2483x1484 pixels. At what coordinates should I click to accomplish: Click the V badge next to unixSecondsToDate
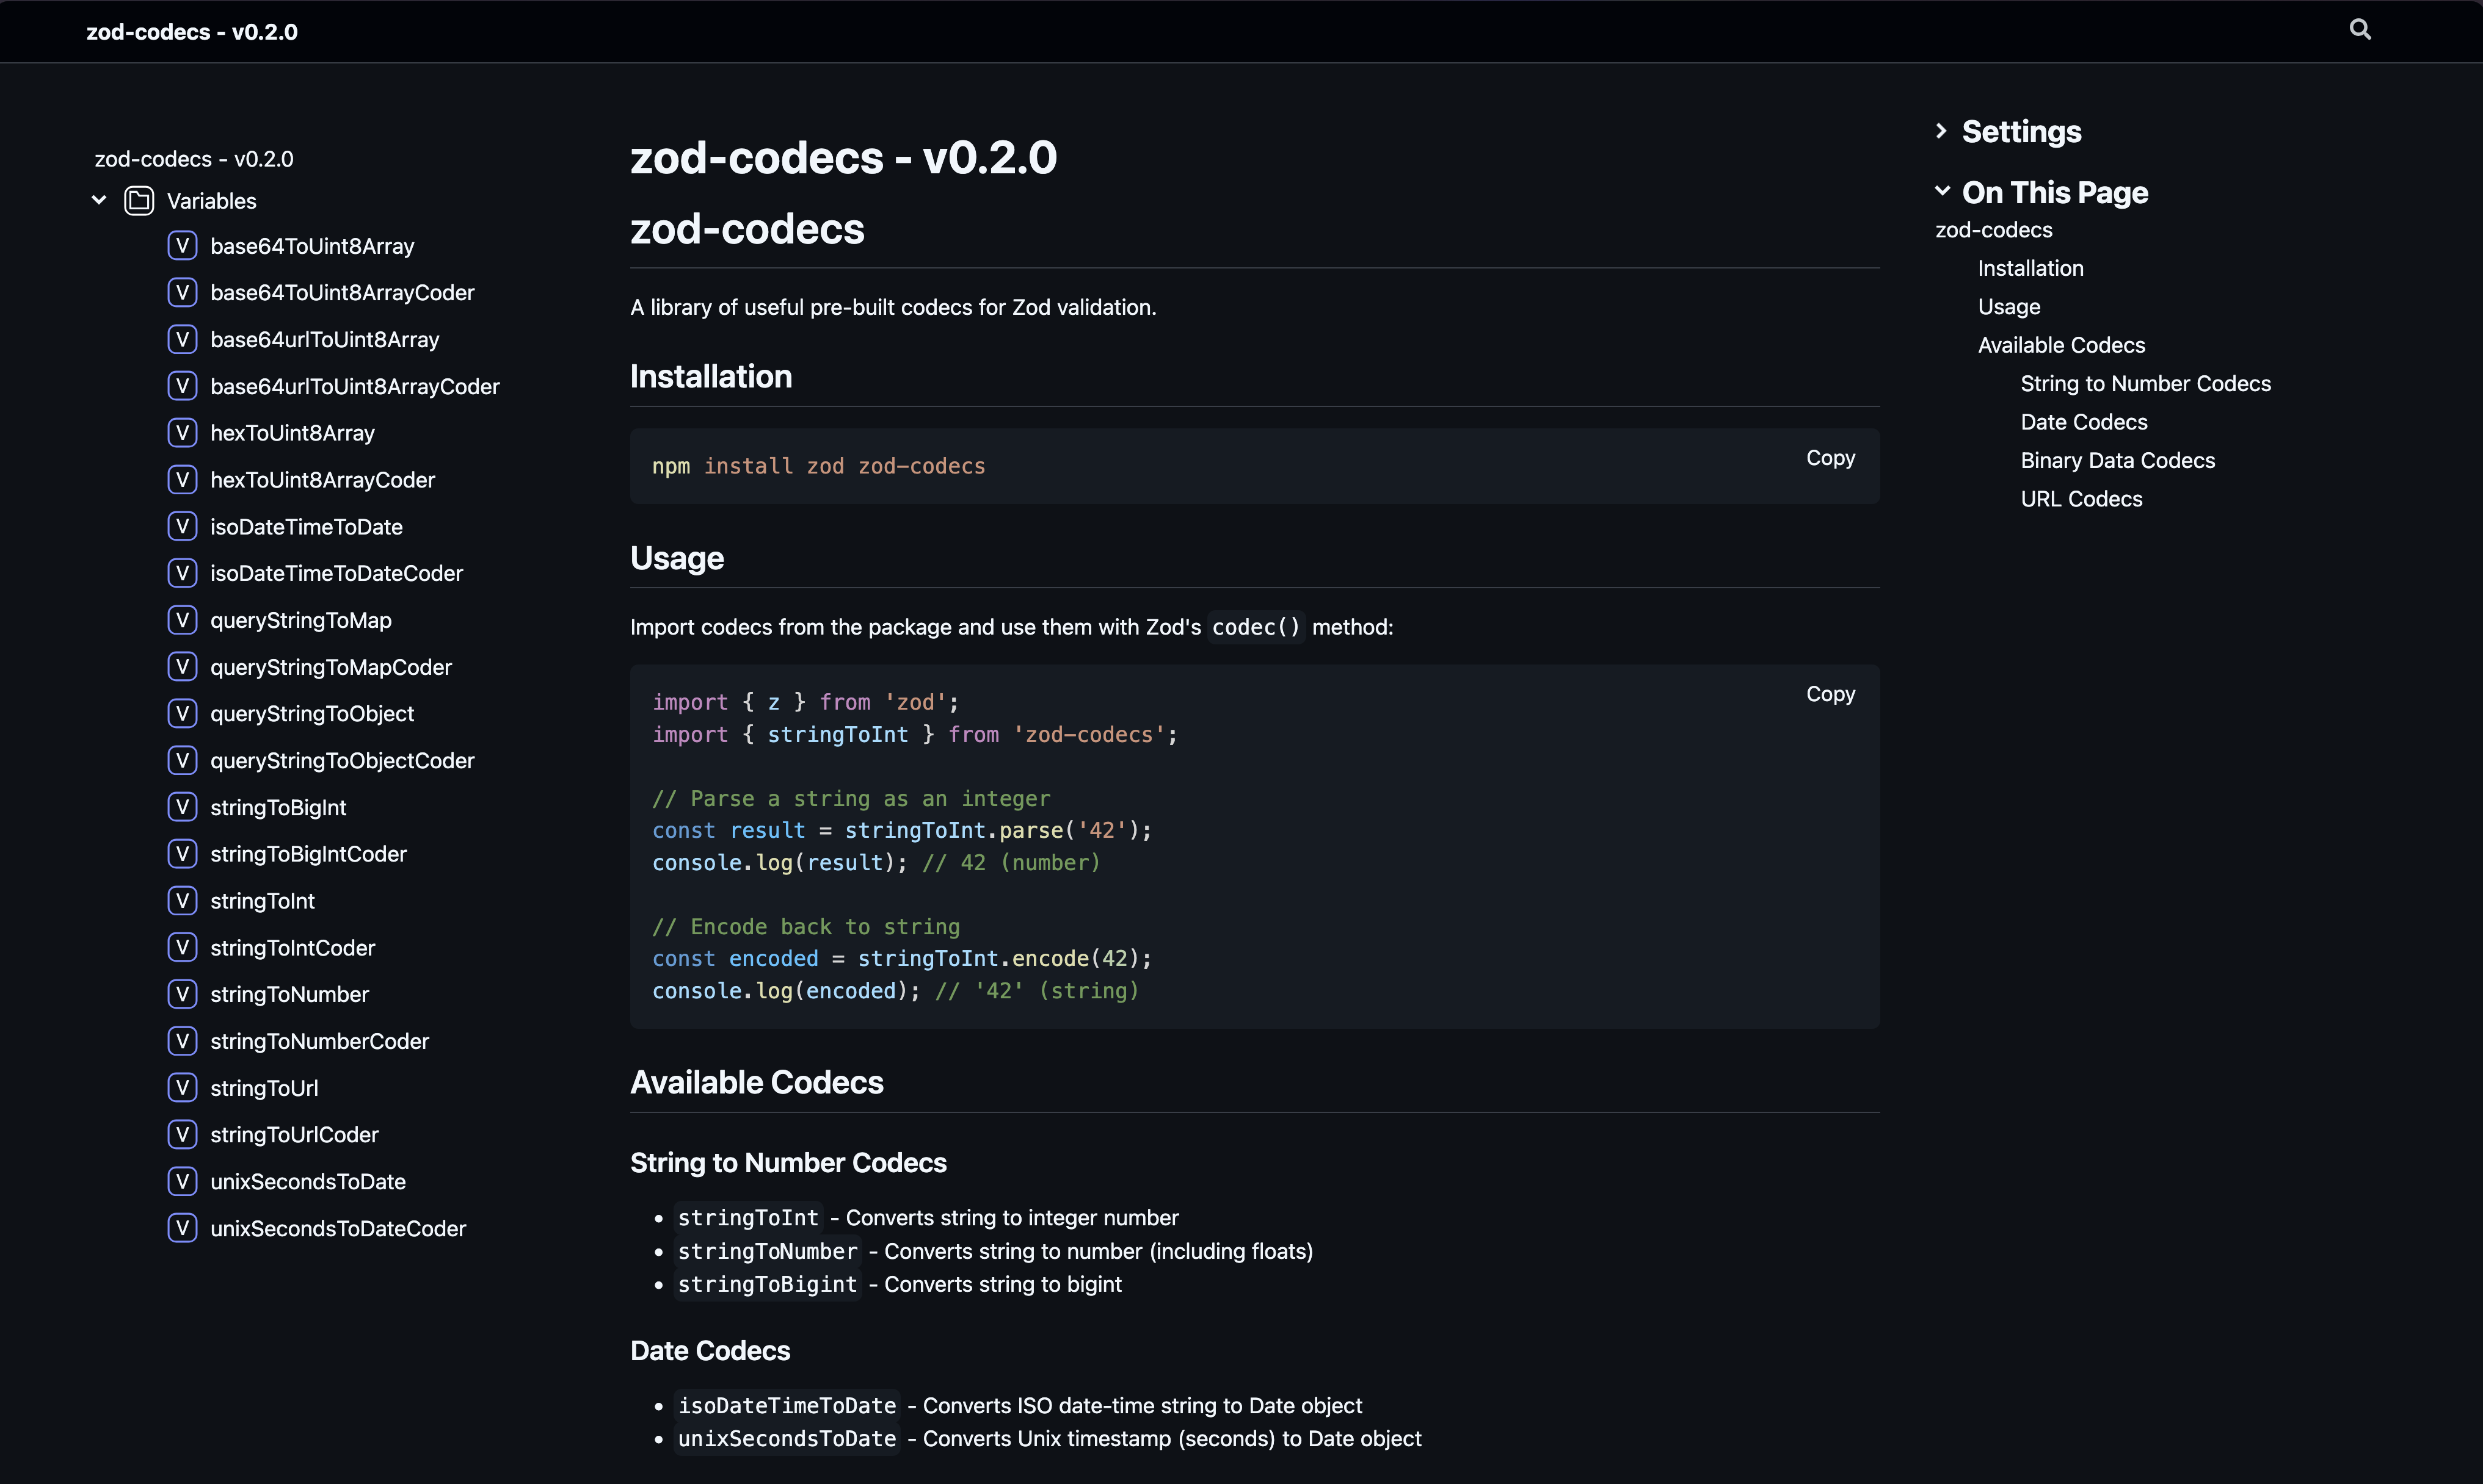pyautogui.click(x=183, y=1181)
